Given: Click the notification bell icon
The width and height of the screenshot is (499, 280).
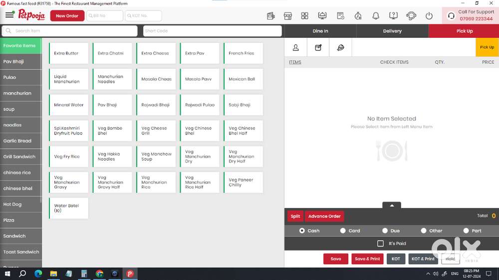Looking at the screenshot, I should pos(376,16).
